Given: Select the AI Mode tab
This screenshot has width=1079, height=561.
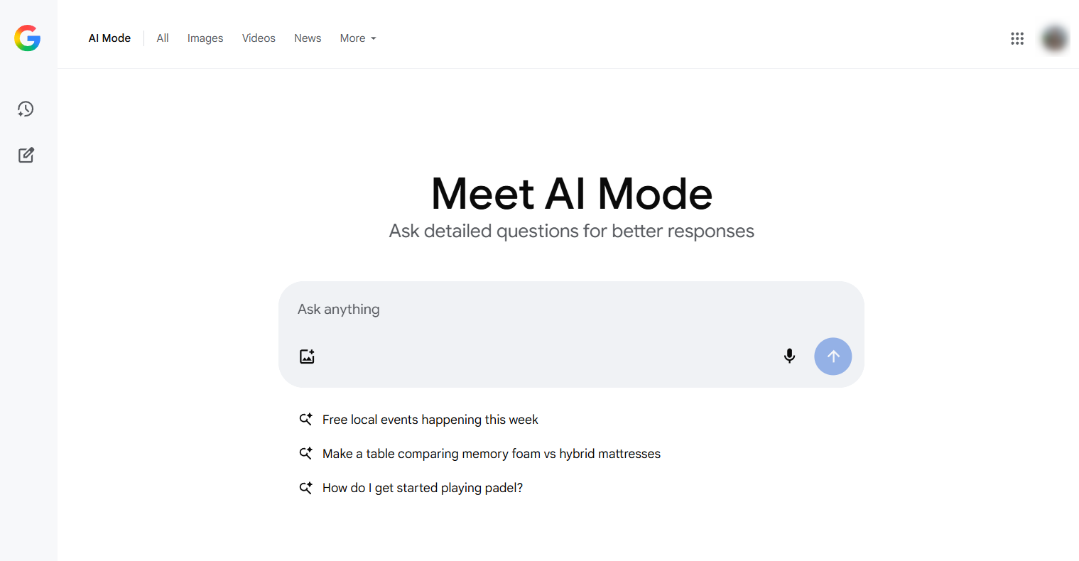Looking at the screenshot, I should 109,38.
